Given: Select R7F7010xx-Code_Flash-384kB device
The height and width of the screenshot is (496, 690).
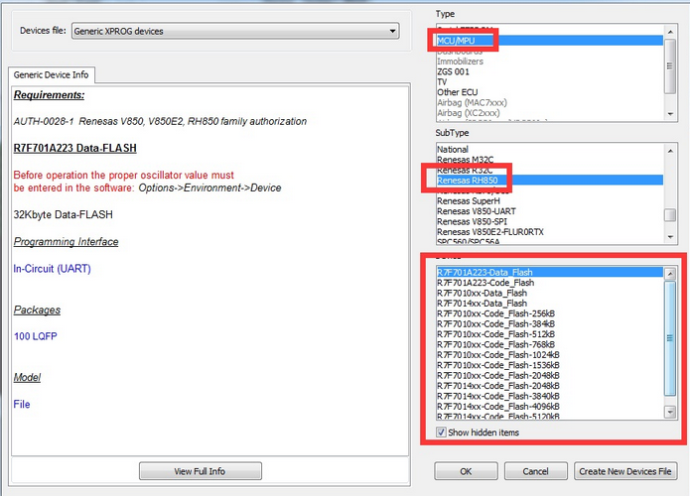Looking at the screenshot, I should tap(550, 323).
